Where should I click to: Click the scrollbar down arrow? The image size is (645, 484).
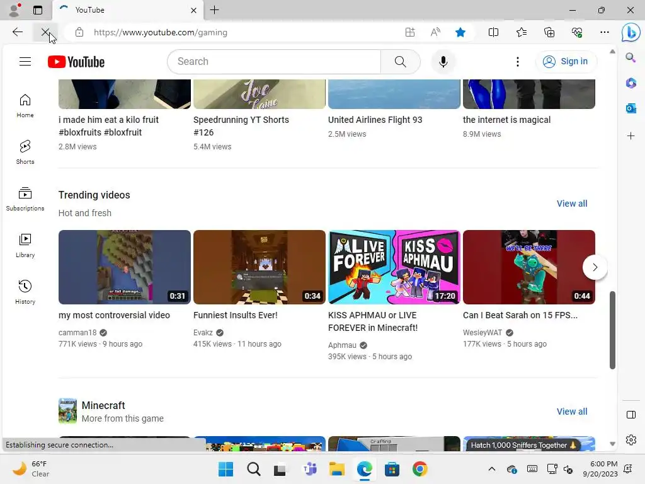(612, 444)
